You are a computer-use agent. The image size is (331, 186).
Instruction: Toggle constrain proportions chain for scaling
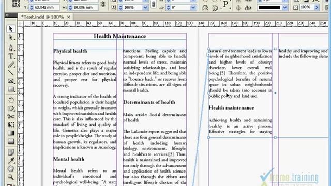pyautogui.click(x=154, y=4)
